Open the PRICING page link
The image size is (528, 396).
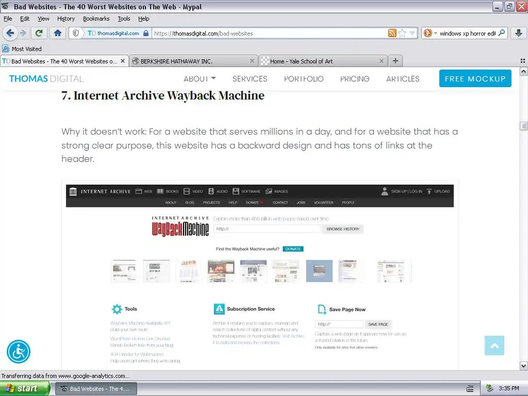pyautogui.click(x=355, y=79)
